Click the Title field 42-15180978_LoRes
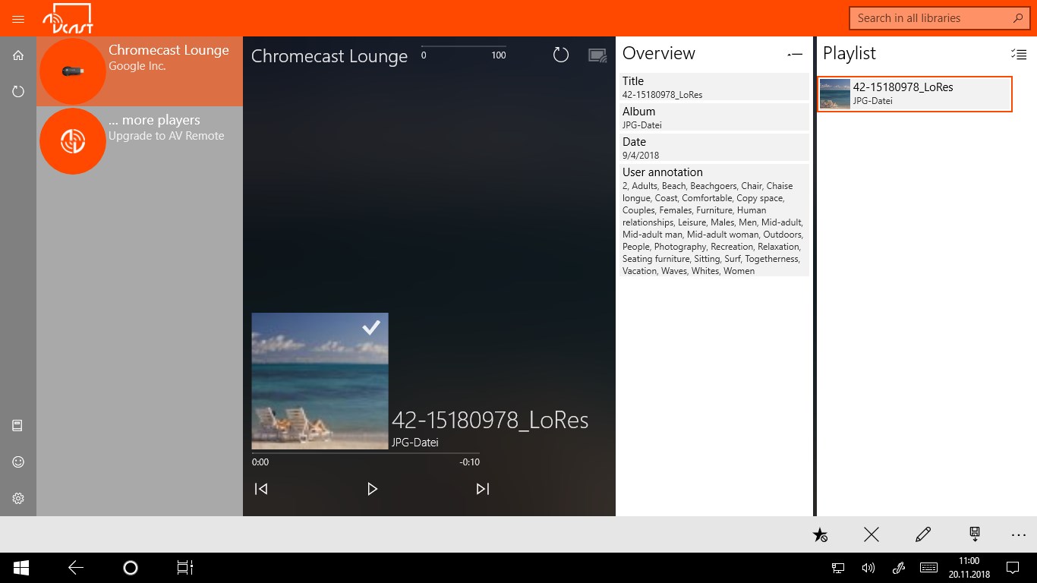Screen dimensions: 1037x583 pyautogui.click(x=714, y=87)
